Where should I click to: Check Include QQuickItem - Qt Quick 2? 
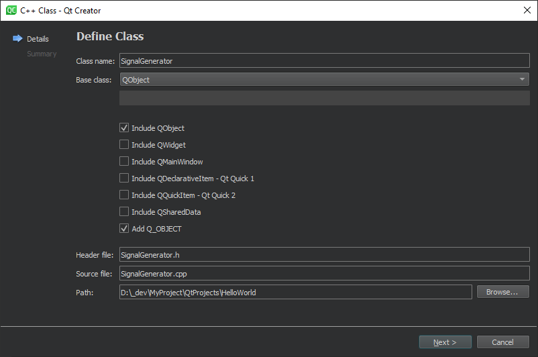click(124, 195)
